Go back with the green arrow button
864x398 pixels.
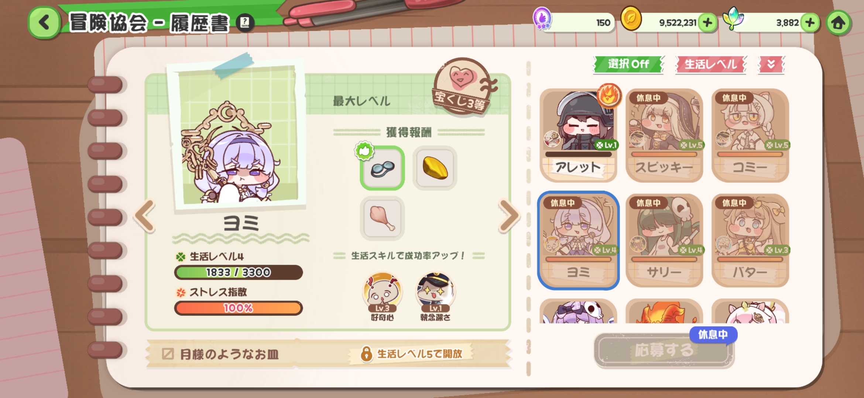coord(44,22)
